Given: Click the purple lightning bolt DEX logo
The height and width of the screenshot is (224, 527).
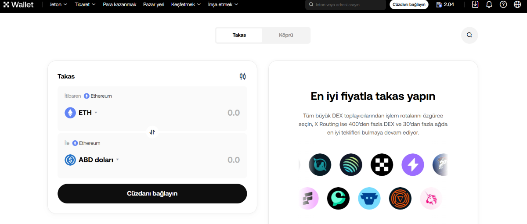Looking at the screenshot, I should pos(413,165).
